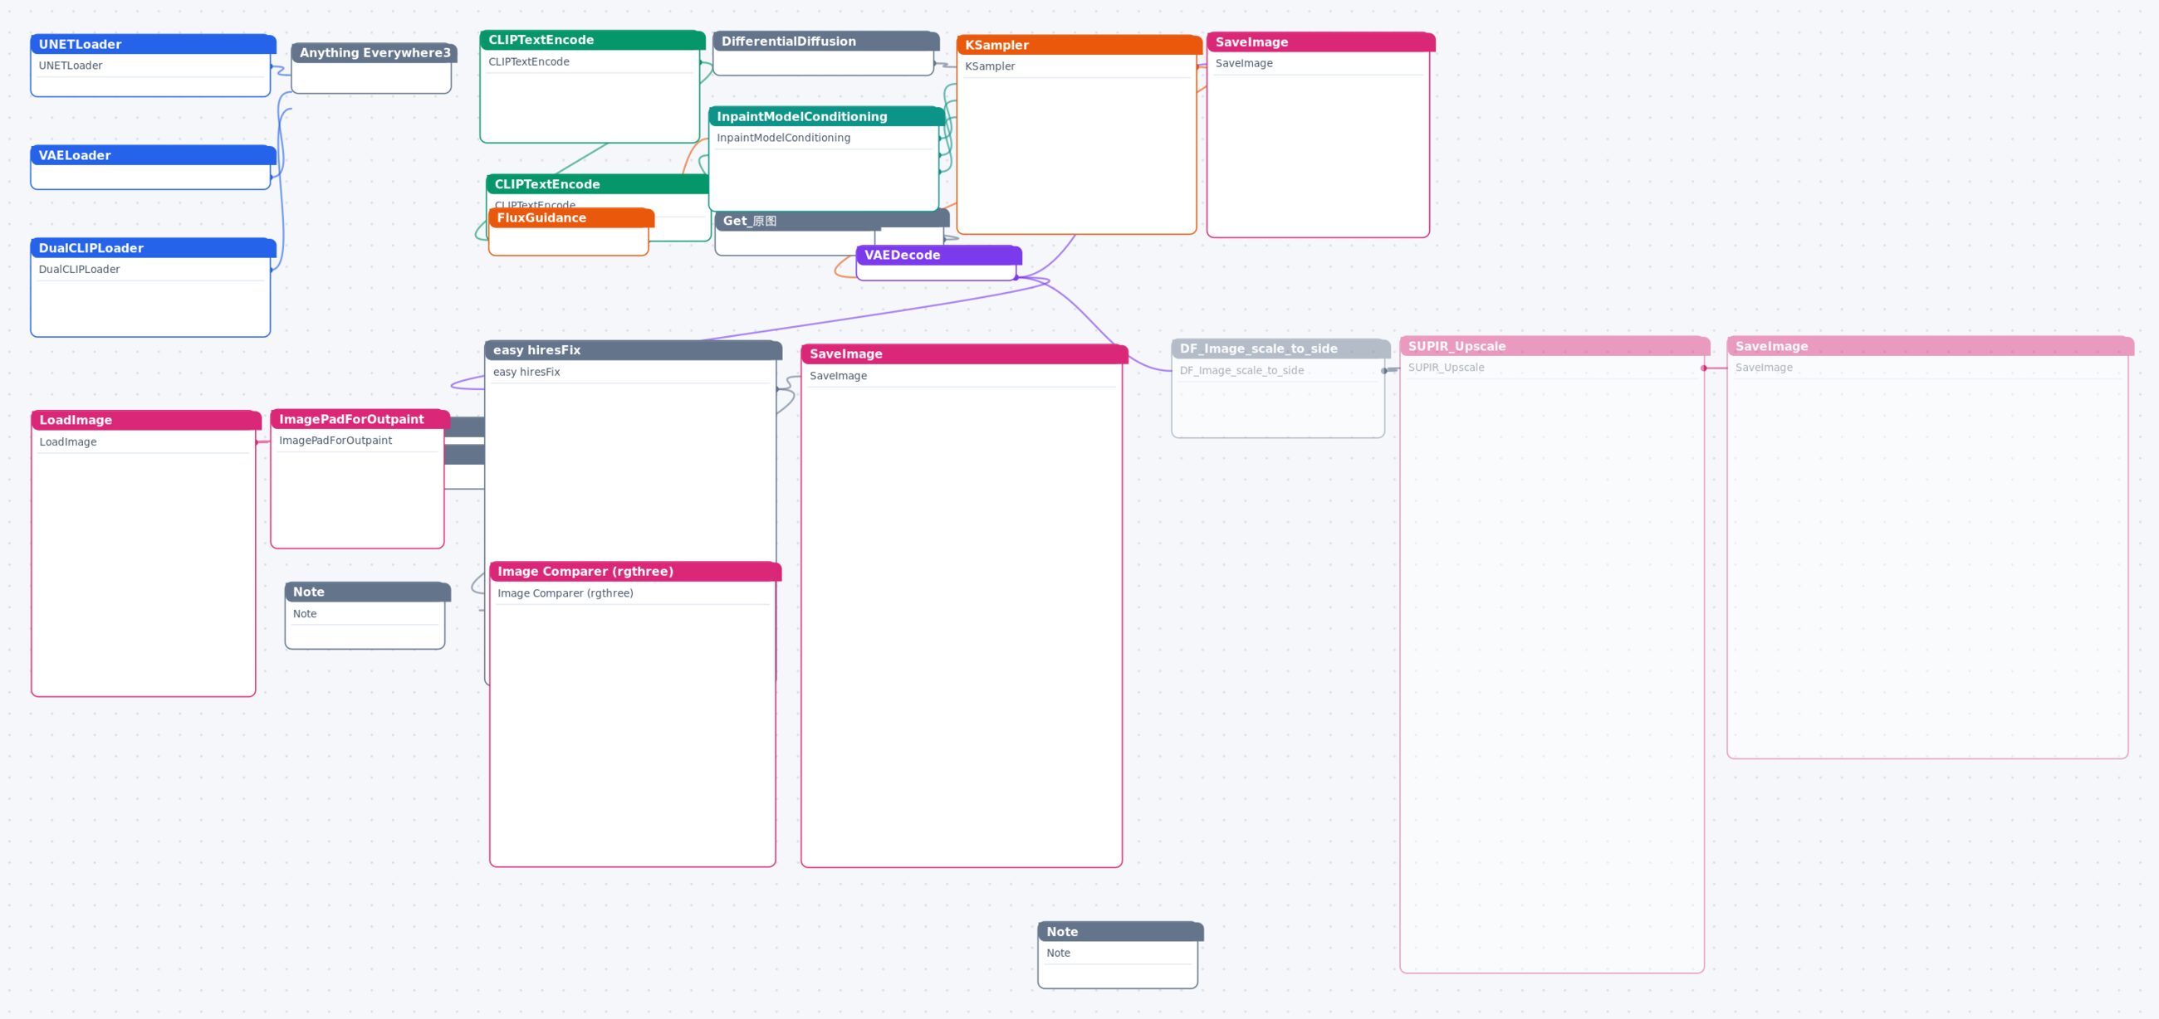Select the ImagePadForOutpaint node header
This screenshot has height=1019, width=2159.
[x=360, y=419]
